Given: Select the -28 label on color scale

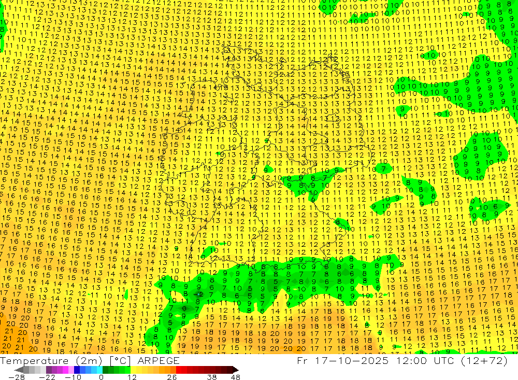Looking at the screenshot, I should 17,377.
